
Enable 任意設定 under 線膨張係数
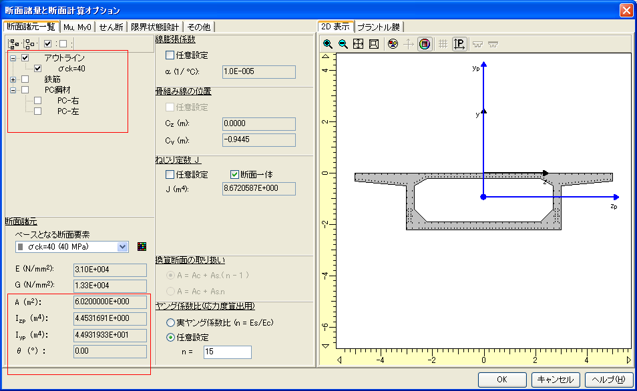170,55
